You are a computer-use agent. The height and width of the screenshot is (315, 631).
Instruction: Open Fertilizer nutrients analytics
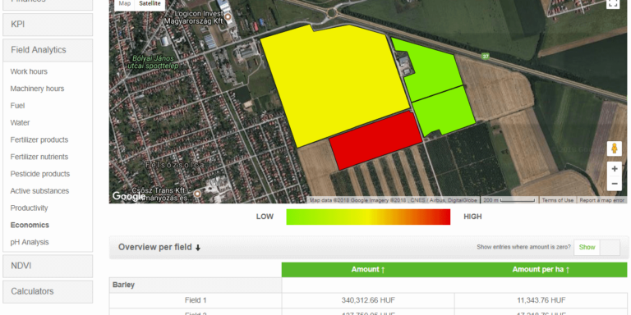(39, 157)
